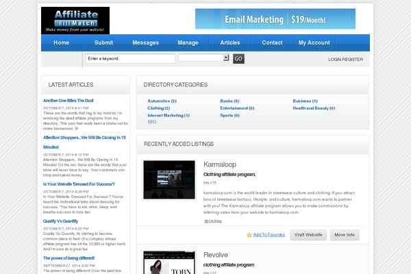Open My Account menu item
This screenshot has height=274, width=411.
[x=314, y=42]
